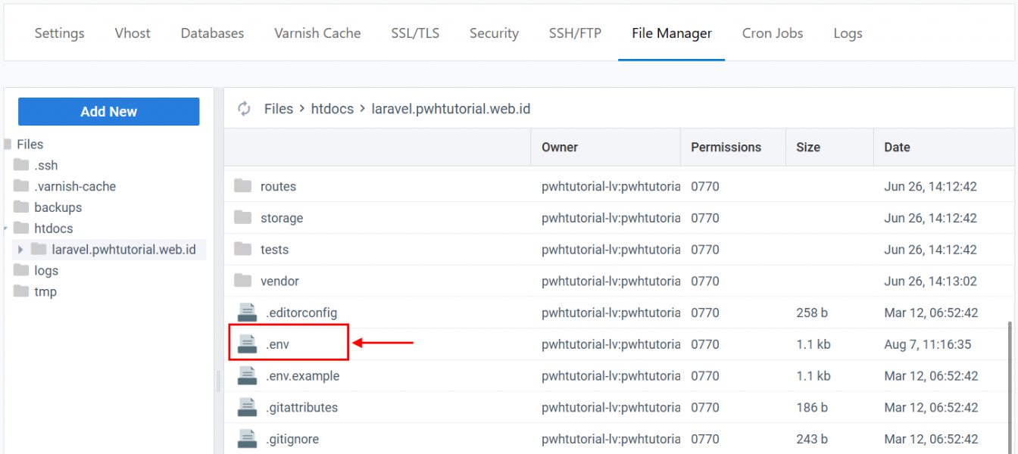Select the storage folder icon

[x=242, y=218]
